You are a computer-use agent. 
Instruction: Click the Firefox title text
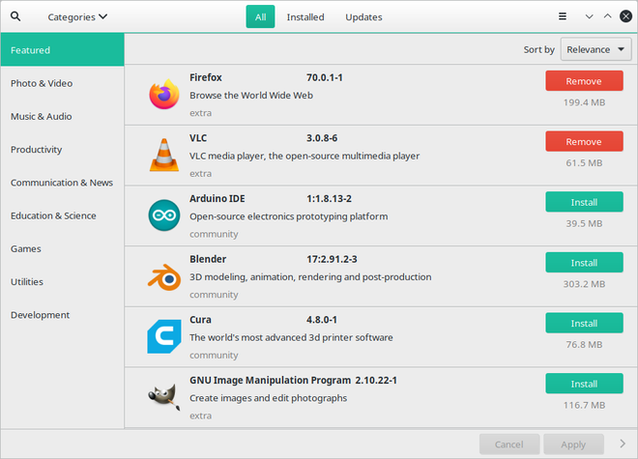click(x=206, y=77)
